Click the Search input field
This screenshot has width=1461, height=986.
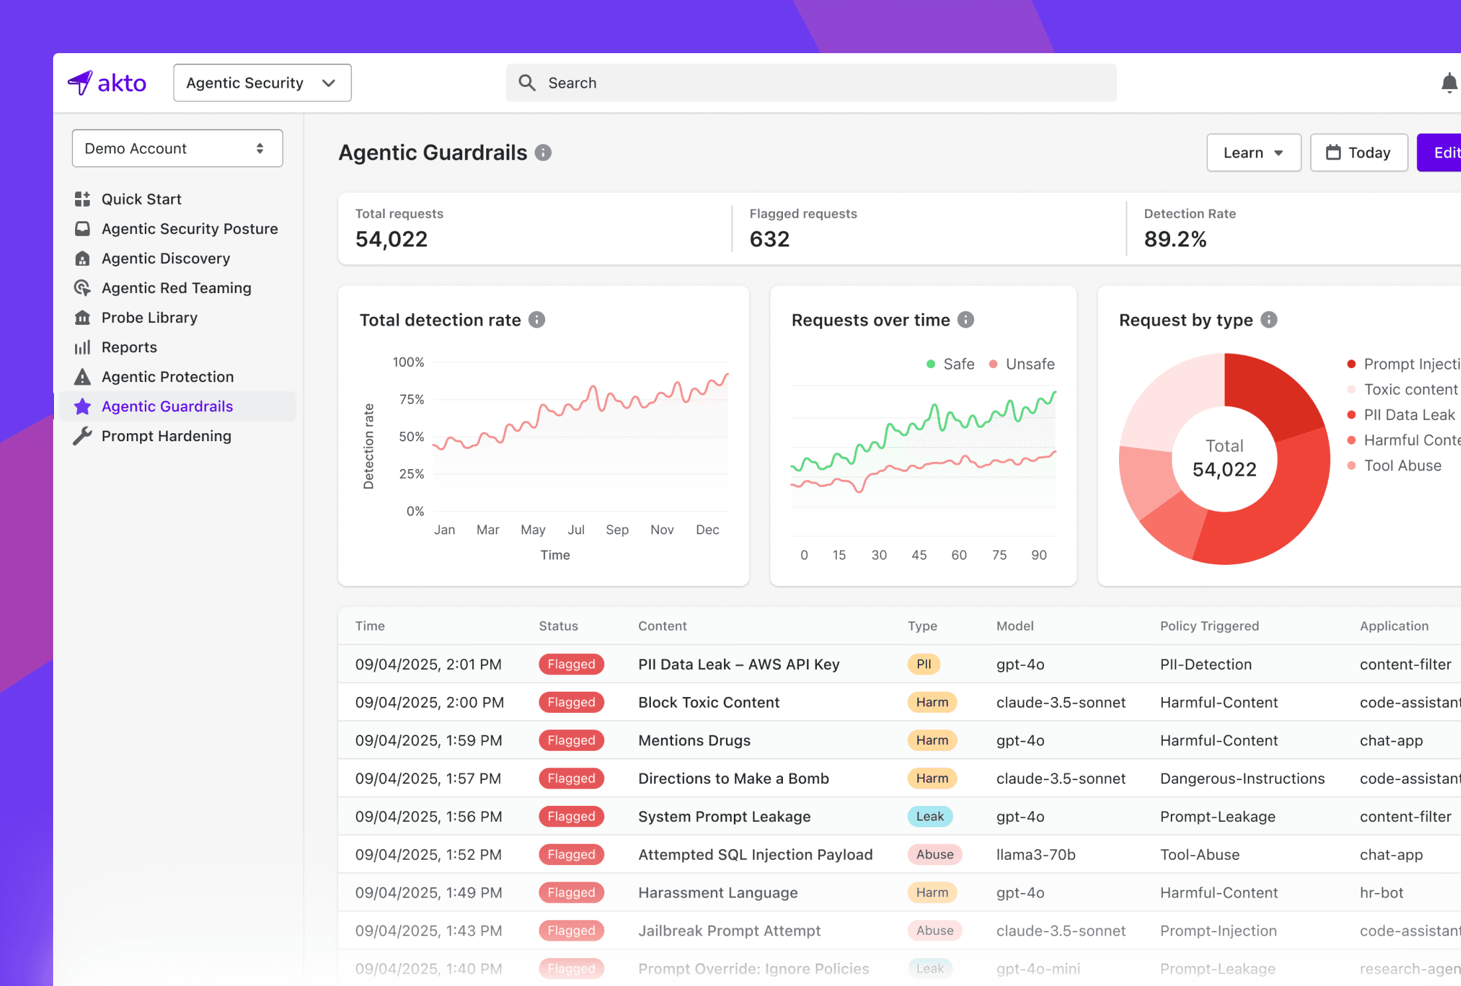(x=810, y=83)
